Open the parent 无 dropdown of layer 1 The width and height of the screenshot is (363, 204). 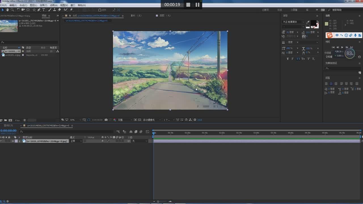point(140,141)
